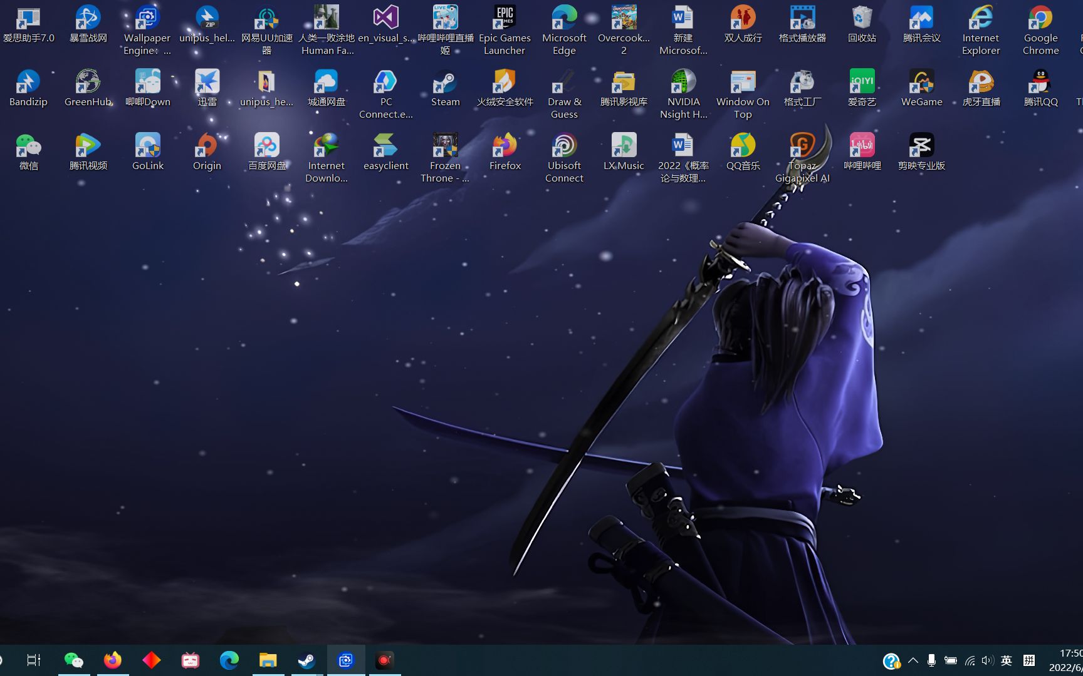This screenshot has width=1083, height=676.
Task: Select the 网易UU加速器 desktop icon
Action: click(266, 31)
